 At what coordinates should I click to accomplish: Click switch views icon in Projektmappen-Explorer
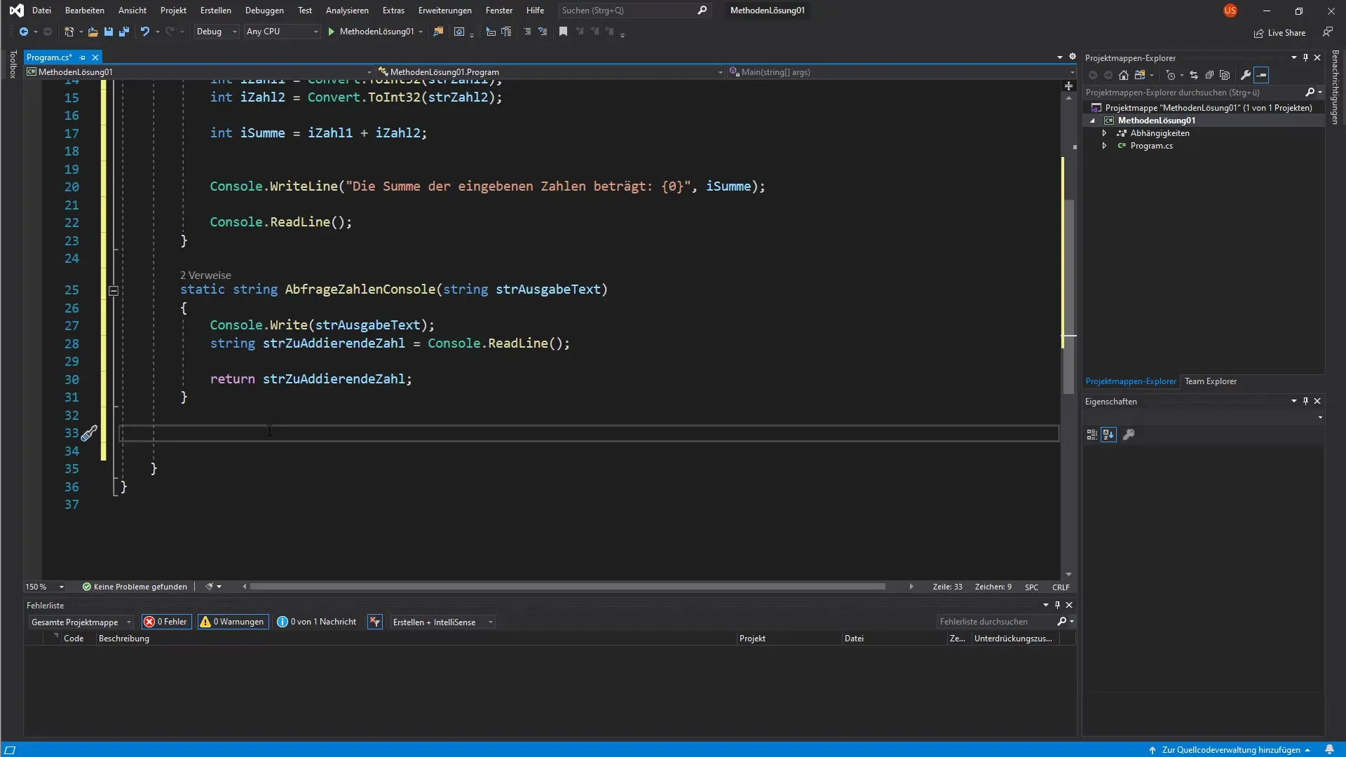tap(1140, 75)
